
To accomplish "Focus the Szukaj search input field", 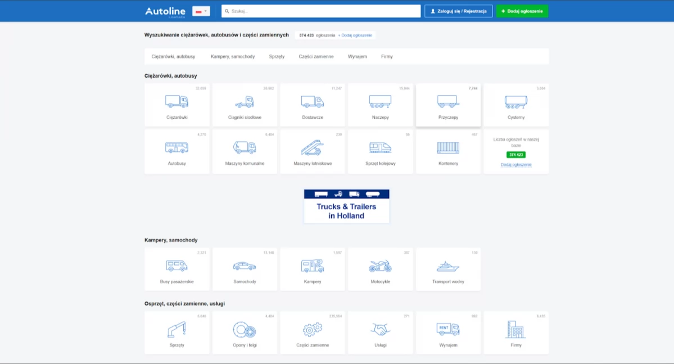I will (320, 11).
